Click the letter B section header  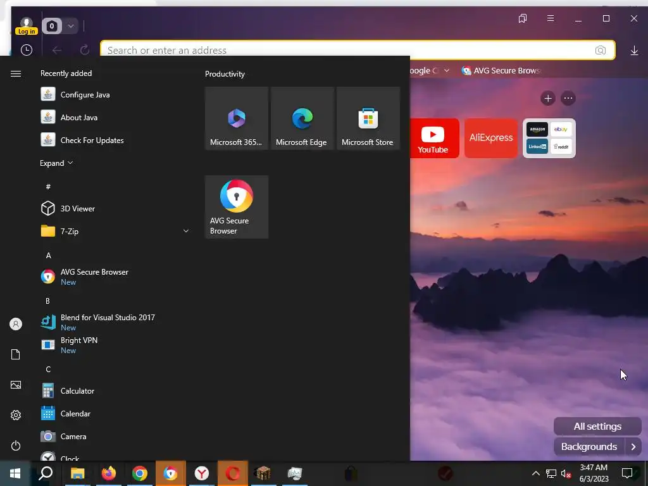click(x=47, y=301)
